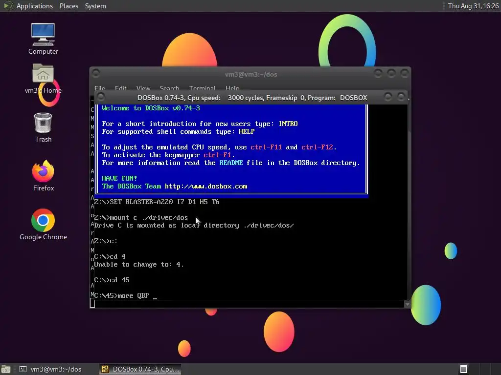The height and width of the screenshot is (375, 501).
Task: Click the 'more QBP' command line in DOSBox
Action: (x=126, y=295)
